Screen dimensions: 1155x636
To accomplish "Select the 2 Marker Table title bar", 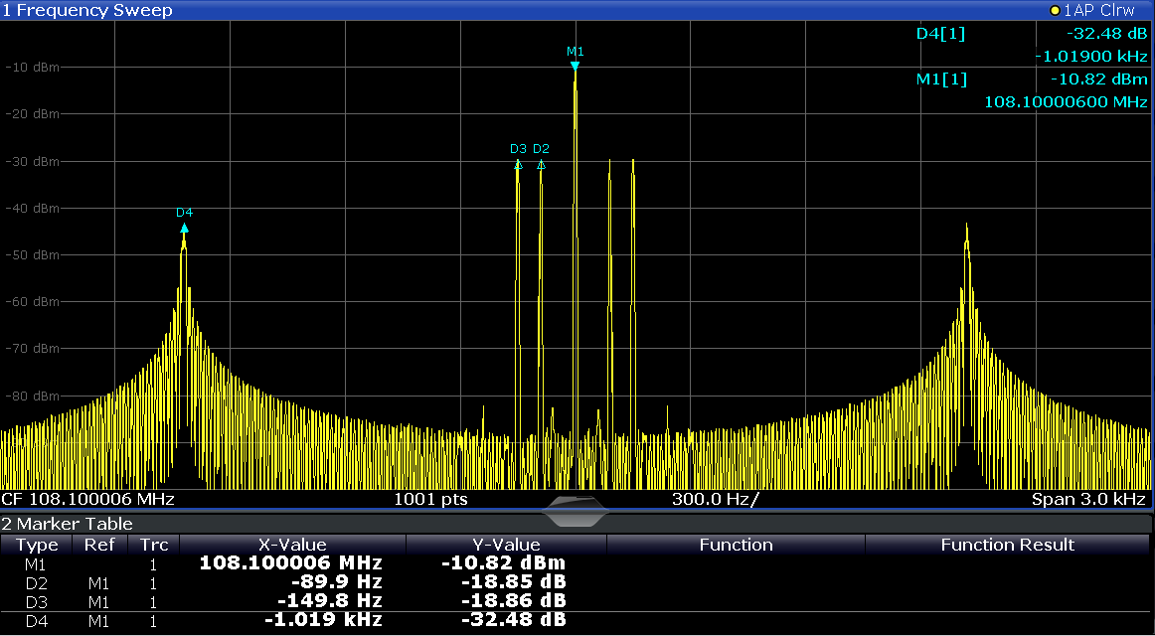I will click(67, 523).
